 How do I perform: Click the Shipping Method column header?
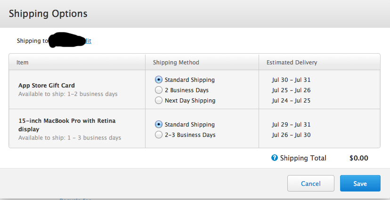176,63
